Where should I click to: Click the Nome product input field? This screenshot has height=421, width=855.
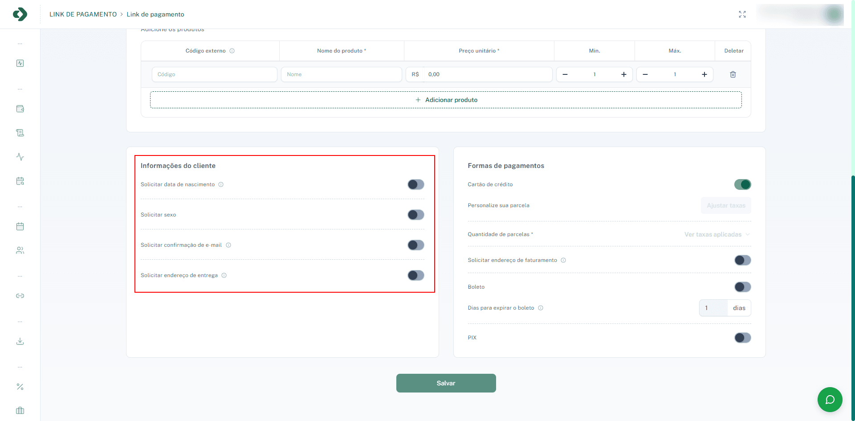click(341, 74)
